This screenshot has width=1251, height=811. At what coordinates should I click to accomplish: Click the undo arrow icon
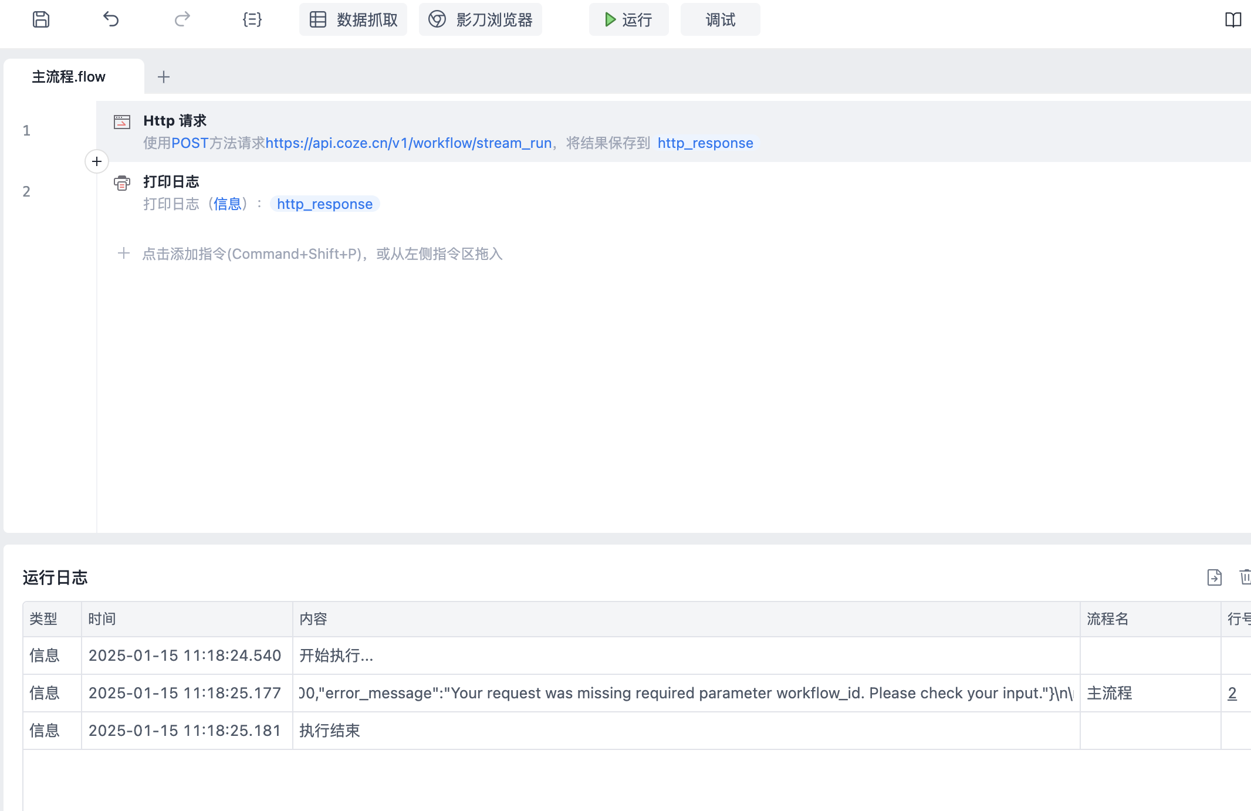click(111, 19)
